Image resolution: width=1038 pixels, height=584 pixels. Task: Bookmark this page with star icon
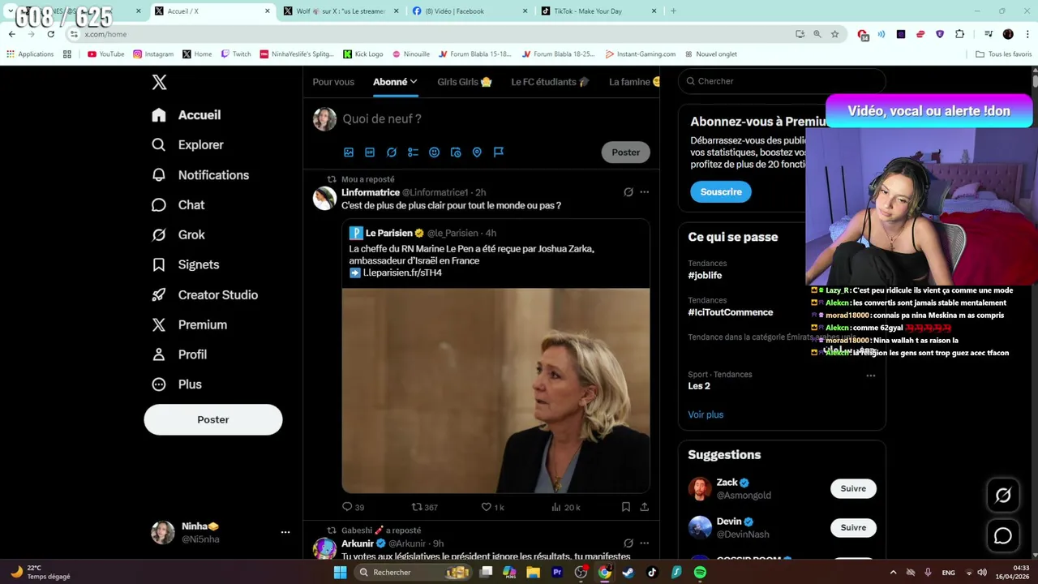(x=834, y=34)
